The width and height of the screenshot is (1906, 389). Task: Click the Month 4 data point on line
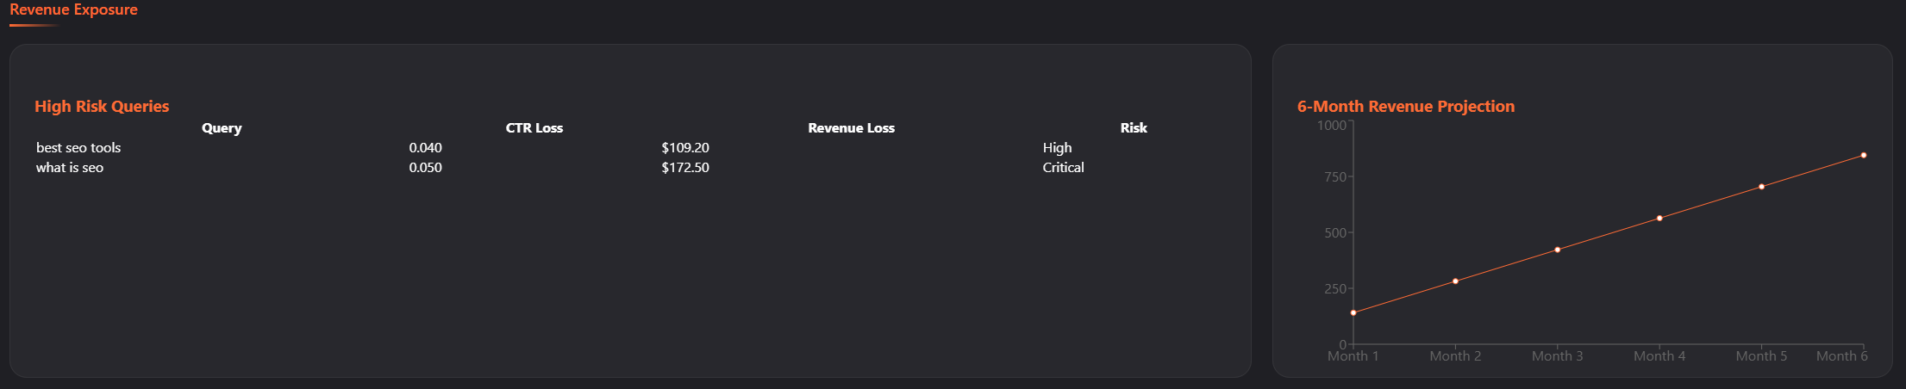[1659, 219]
